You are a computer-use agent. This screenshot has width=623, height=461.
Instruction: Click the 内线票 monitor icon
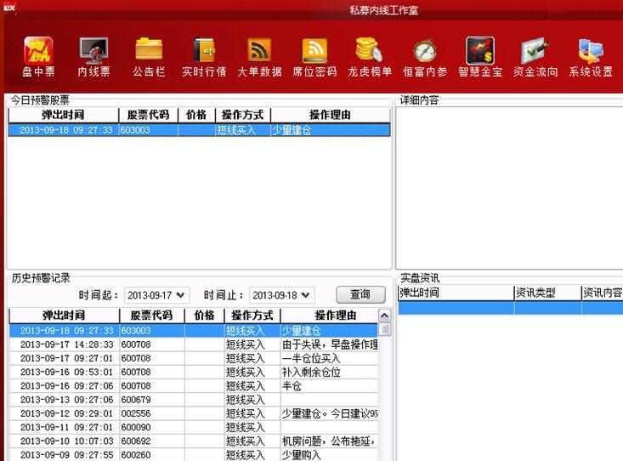click(93, 52)
